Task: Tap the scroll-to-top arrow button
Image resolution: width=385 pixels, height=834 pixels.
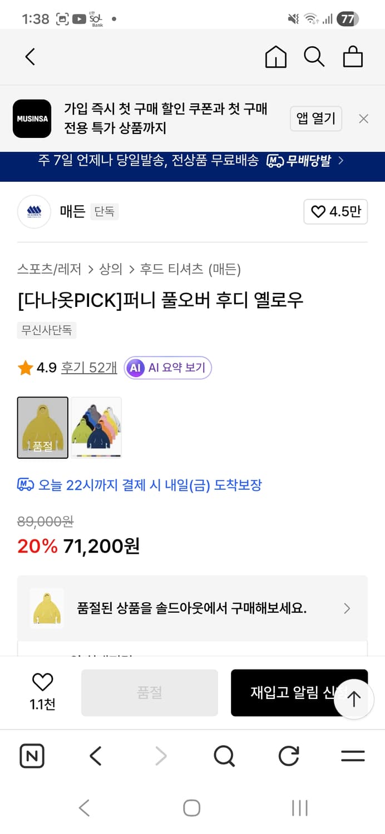Action: [354, 699]
